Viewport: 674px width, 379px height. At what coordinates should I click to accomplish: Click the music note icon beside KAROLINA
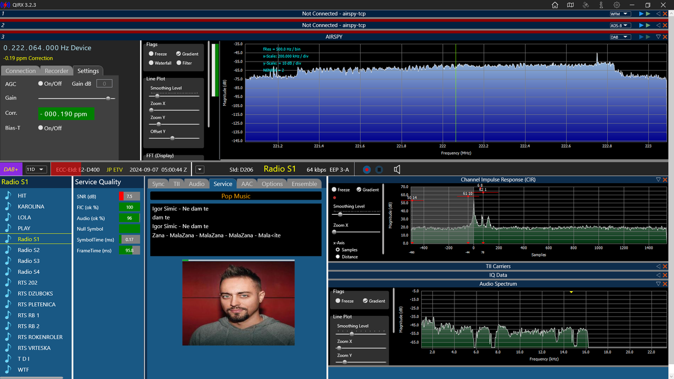8,206
